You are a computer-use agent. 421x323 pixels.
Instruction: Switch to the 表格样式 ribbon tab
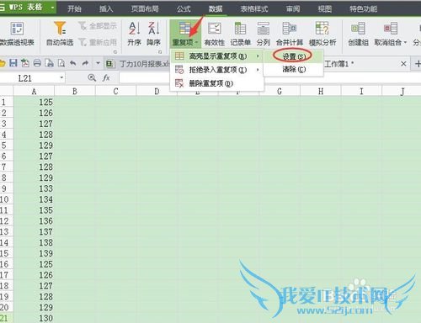coord(254,8)
